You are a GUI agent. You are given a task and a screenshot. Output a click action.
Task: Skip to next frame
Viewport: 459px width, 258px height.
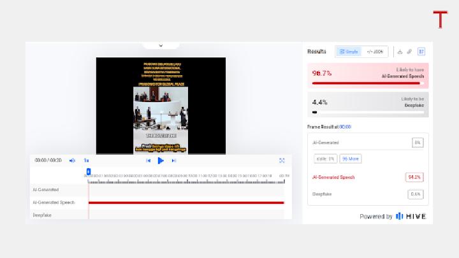173,161
